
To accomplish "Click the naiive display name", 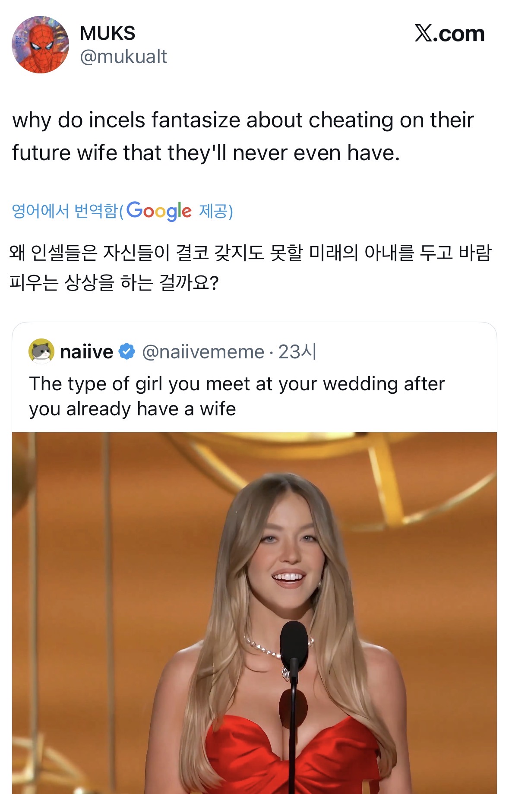I will coord(86,352).
